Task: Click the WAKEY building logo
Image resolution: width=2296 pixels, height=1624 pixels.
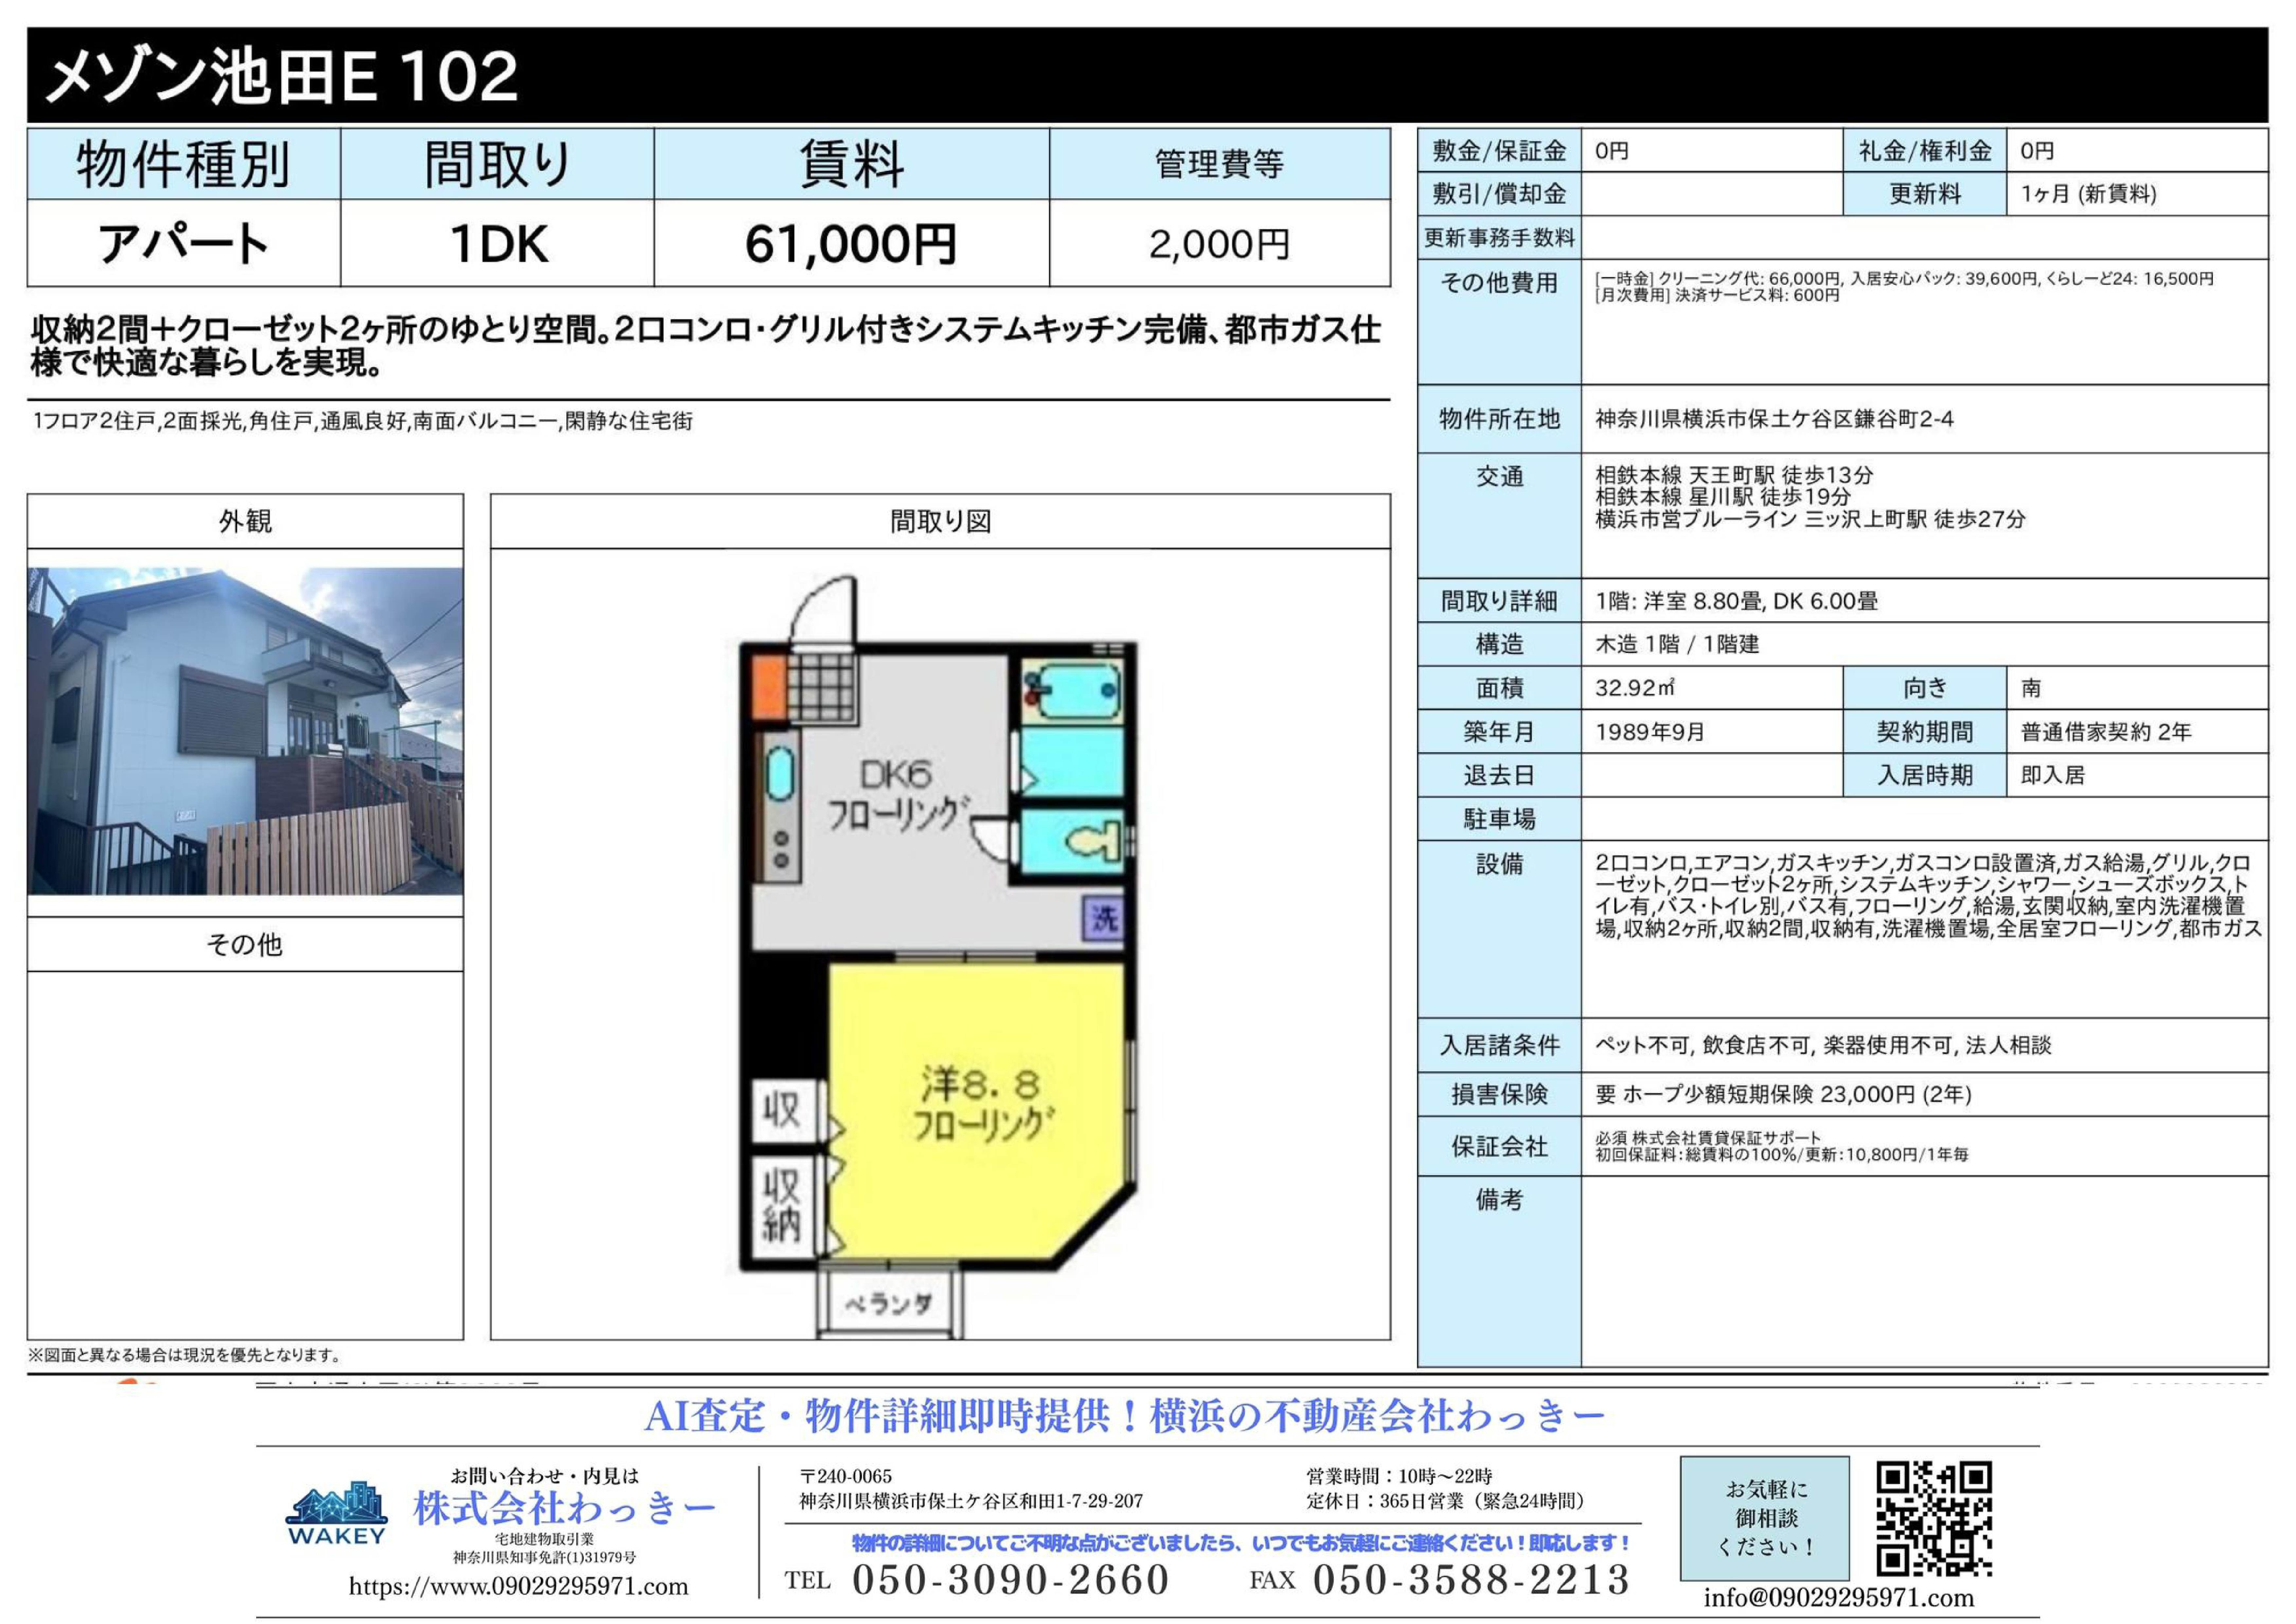Action: (x=336, y=1513)
